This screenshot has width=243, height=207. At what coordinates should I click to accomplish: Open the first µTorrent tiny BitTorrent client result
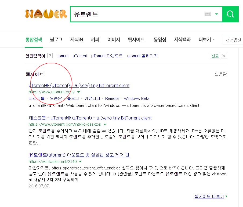pyautogui.click(x=79, y=85)
